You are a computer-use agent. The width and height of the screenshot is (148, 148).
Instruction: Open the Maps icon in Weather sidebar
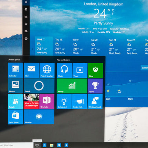pos(26,9)
